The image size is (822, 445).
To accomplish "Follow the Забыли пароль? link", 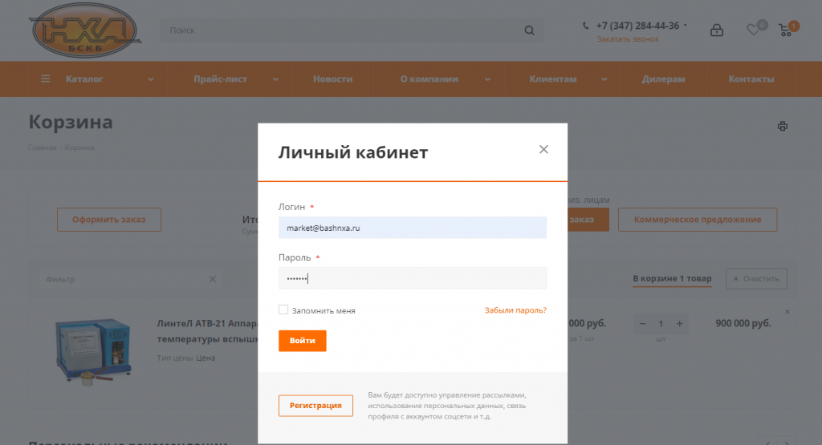I will click(515, 310).
